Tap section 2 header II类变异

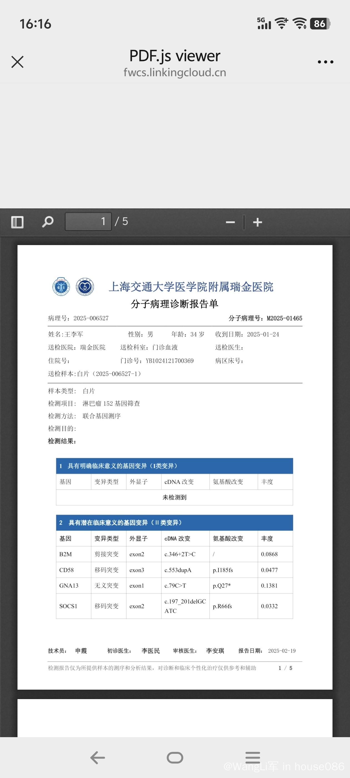click(x=174, y=522)
